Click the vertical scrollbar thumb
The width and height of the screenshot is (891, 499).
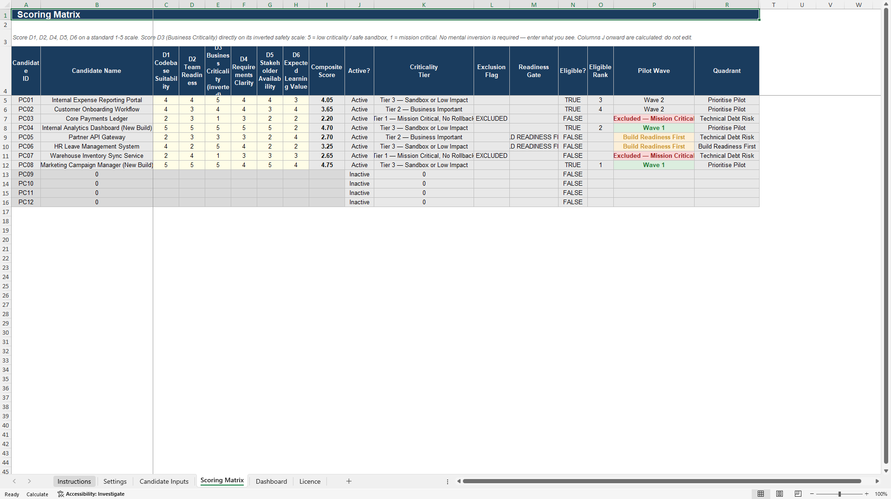pyautogui.click(x=886, y=237)
